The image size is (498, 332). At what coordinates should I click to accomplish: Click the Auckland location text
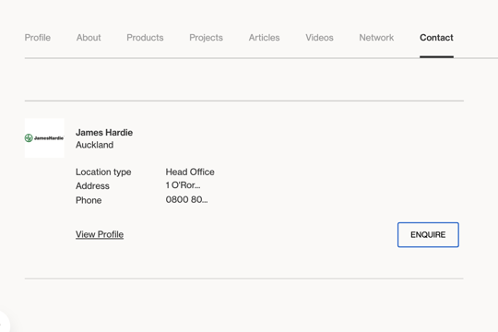point(94,145)
